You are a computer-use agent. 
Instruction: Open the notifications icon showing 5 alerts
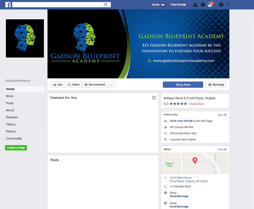(x=210, y=5)
